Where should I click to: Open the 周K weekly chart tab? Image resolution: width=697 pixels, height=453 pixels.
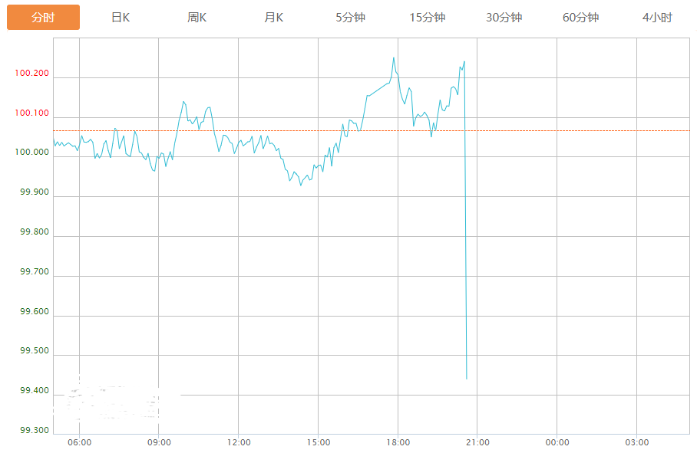[x=197, y=18]
